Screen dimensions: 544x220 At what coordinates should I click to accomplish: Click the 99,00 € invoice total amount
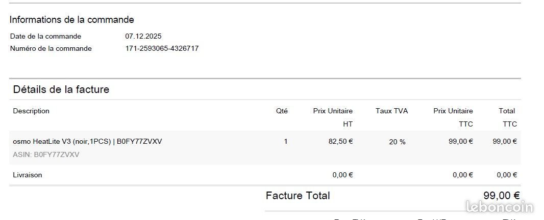[502, 196]
